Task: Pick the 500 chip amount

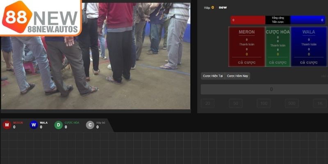Action: (292, 103)
